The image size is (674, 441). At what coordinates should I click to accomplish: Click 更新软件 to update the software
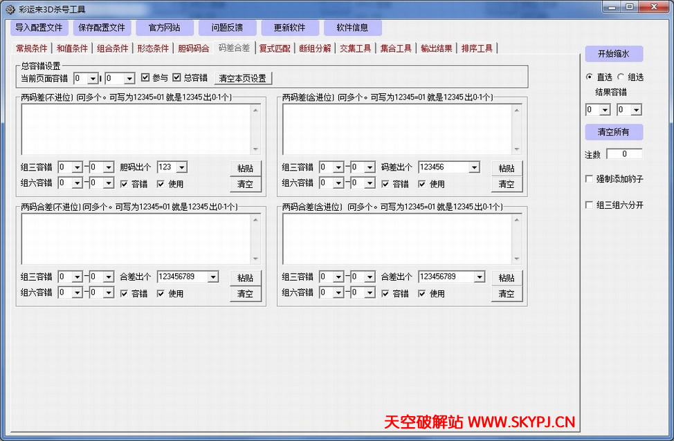pyautogui.click(x=289, y=28)
